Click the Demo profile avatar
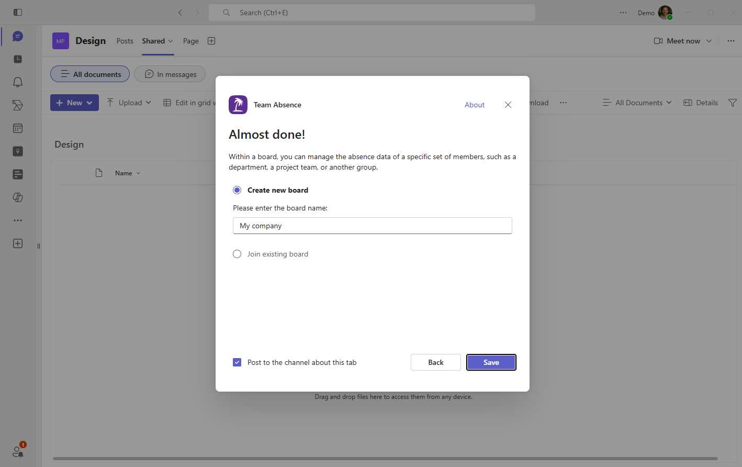The height and width of the screenshot is (467, 742). pos(665,13)
